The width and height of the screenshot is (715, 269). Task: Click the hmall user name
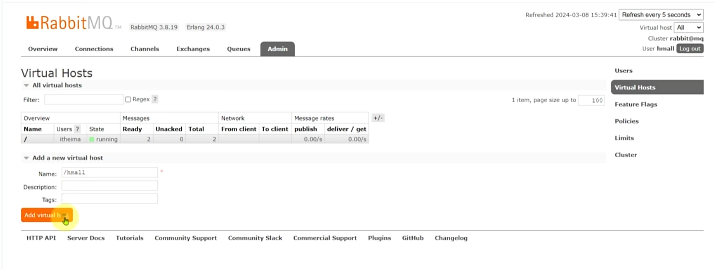665,48
